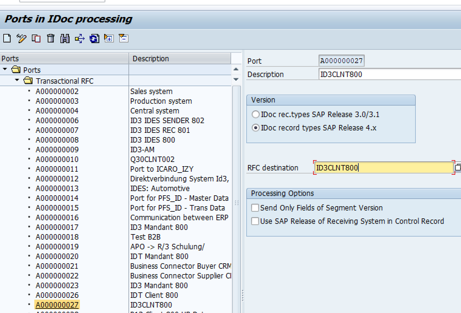Select IDoc rec.types SAP Release 3.0/3.1

tap(256, 114)
